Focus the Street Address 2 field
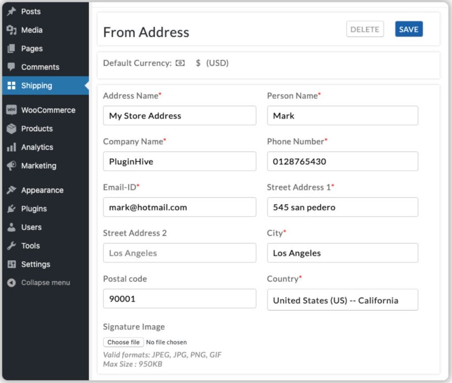 180,253
